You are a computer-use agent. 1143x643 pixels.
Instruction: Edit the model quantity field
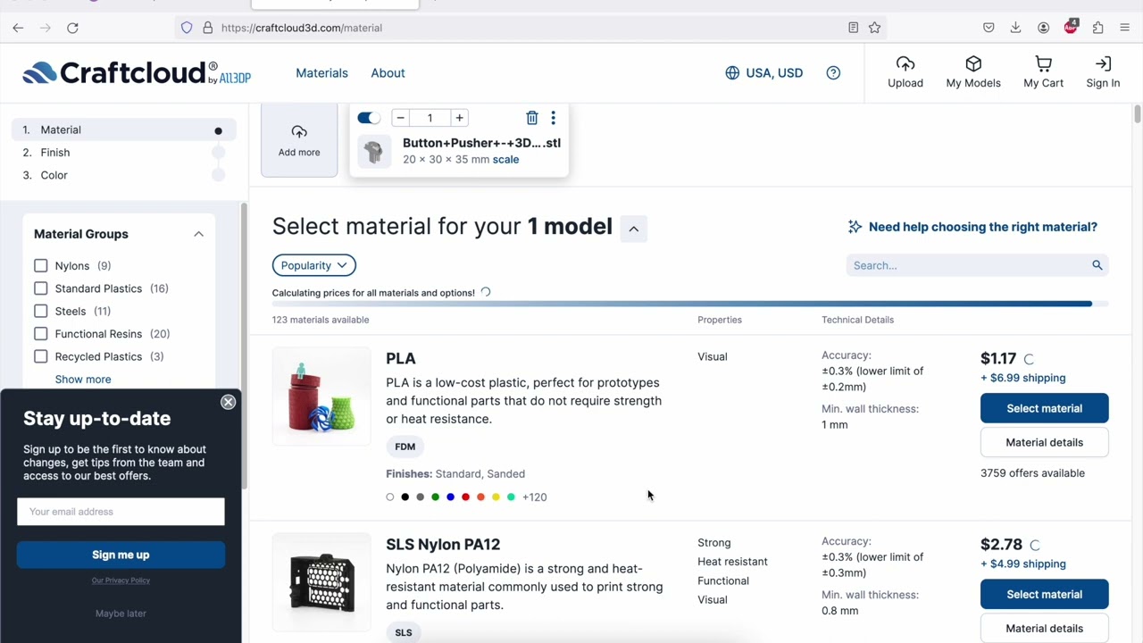pyautogui.click(x=430, y=118)
